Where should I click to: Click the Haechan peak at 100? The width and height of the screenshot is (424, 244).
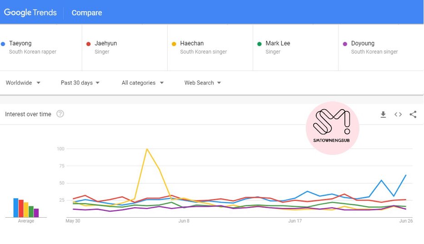point(147,149)
